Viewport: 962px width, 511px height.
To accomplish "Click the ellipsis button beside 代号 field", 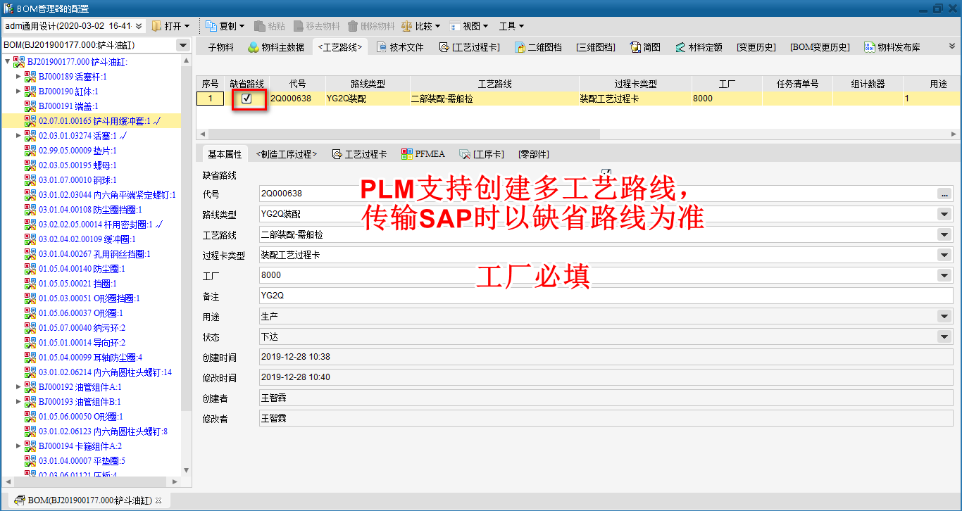I will pyautogui.click(x=944, y=194).
